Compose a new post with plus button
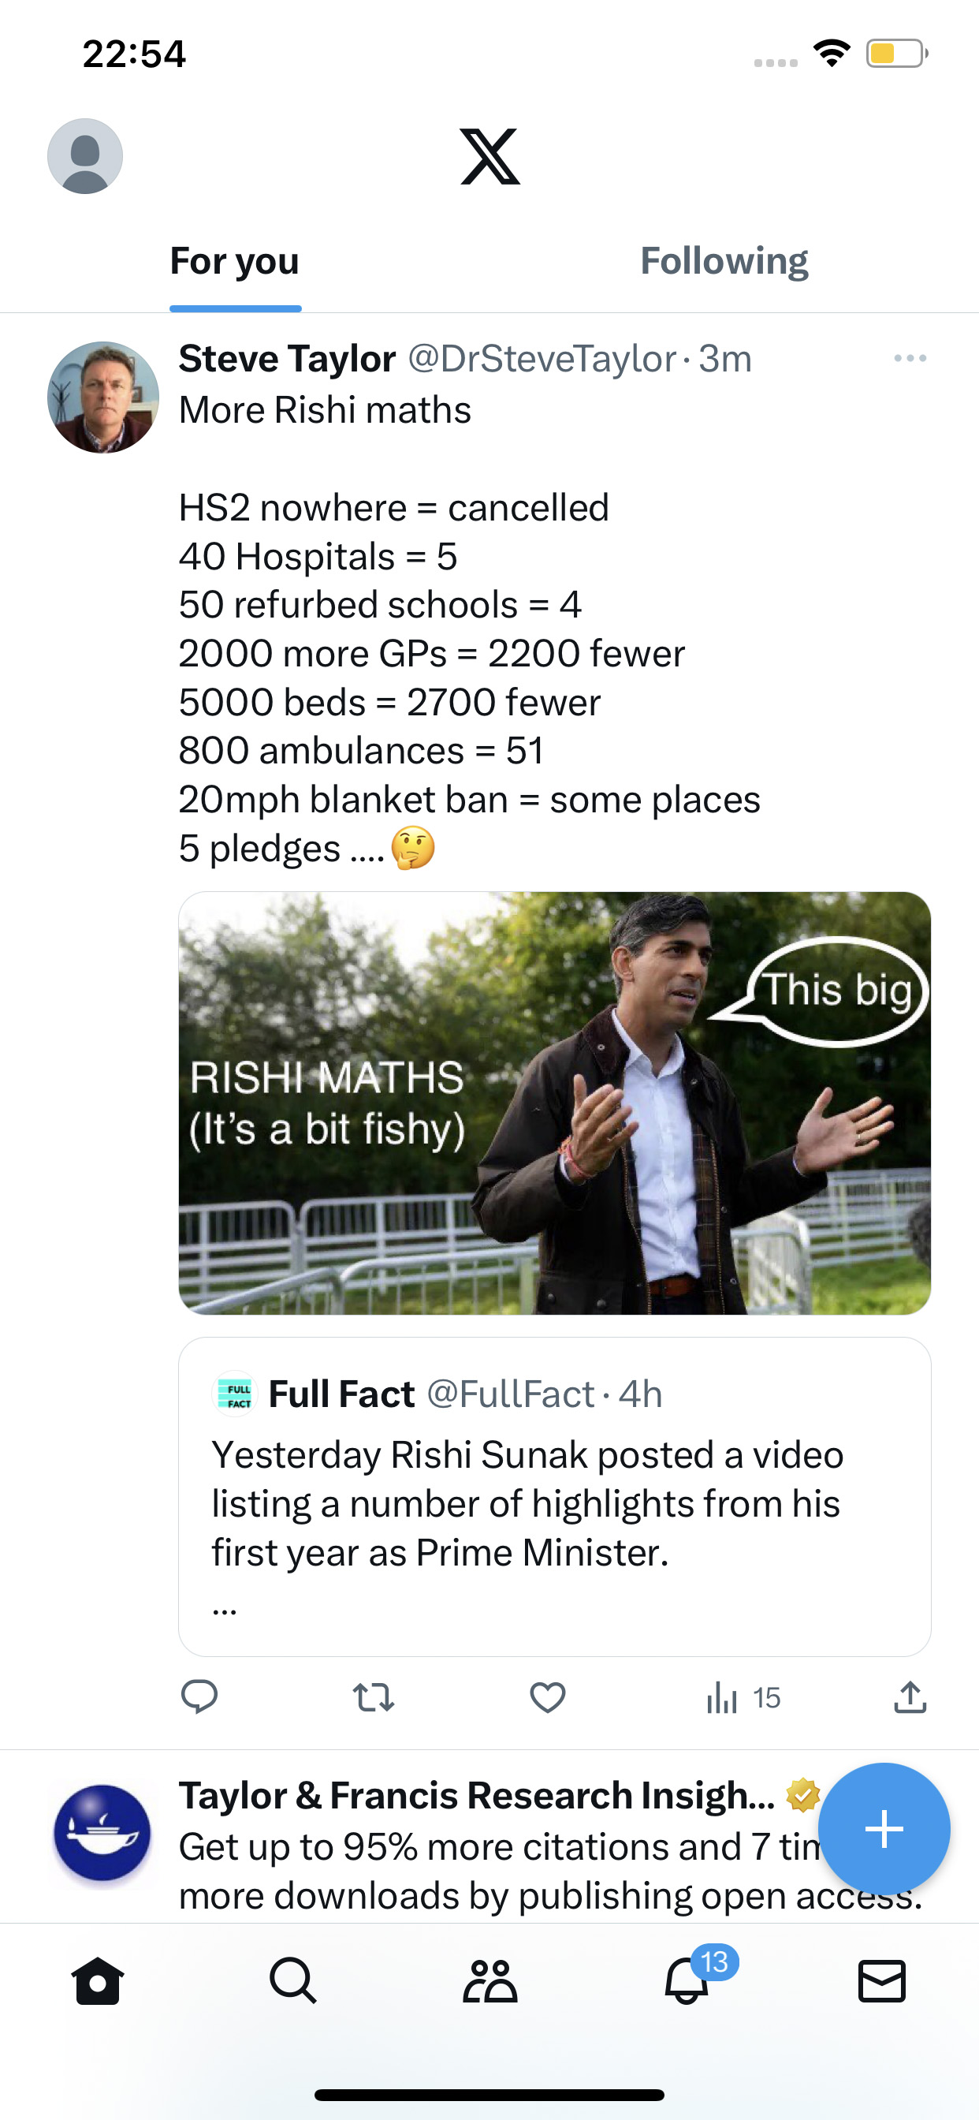This screenshot has height=2120, width=979. coord(884,1829)
